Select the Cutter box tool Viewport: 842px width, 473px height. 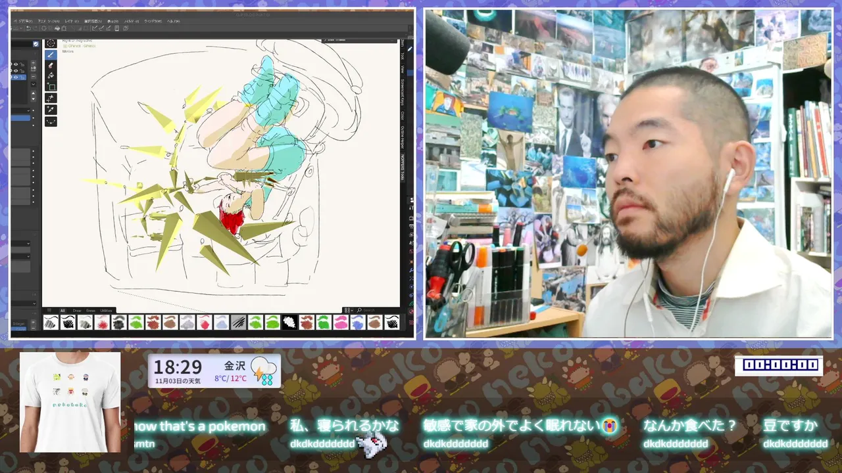[x=51, y=86]
